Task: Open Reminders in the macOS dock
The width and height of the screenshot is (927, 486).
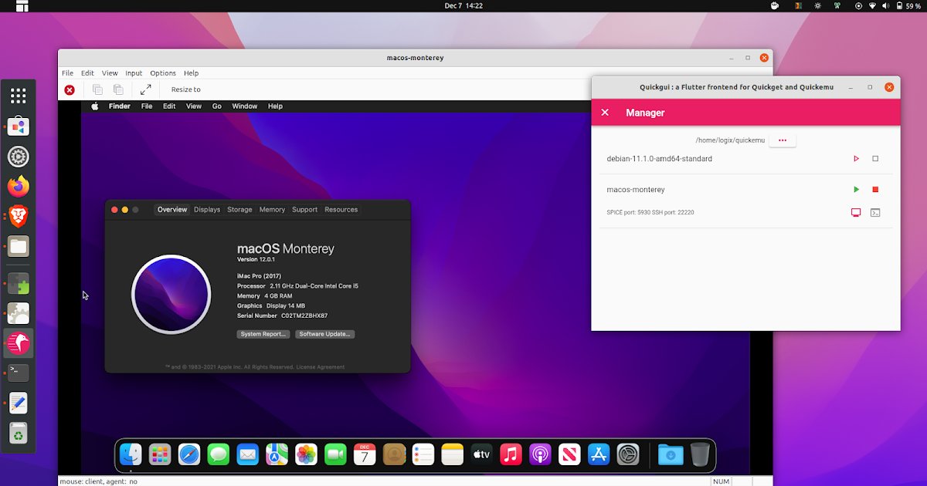Action: (423, 454)
